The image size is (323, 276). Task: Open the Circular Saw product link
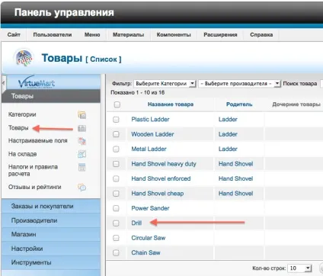click(x=149, y=238)
